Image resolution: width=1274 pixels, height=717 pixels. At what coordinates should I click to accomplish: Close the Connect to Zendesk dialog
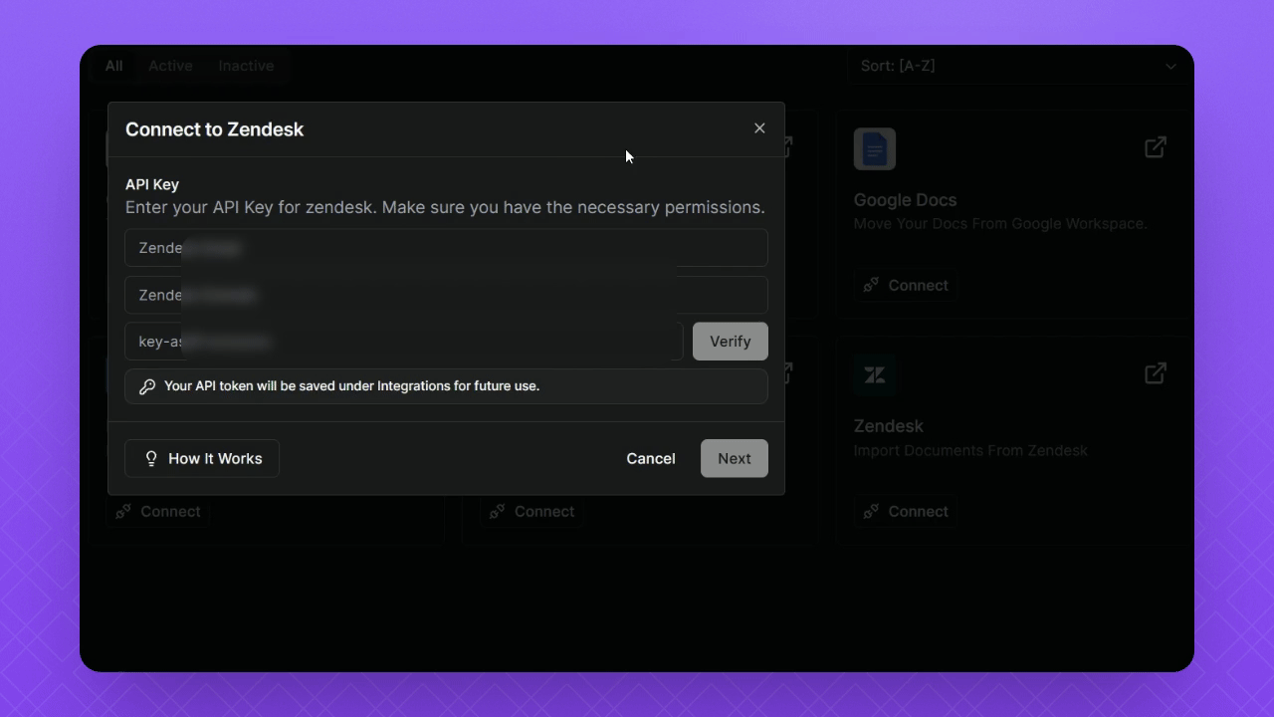[759, 128]
